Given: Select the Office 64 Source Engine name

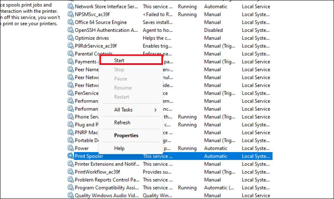Looking at the screenshot, I should 101,22.
